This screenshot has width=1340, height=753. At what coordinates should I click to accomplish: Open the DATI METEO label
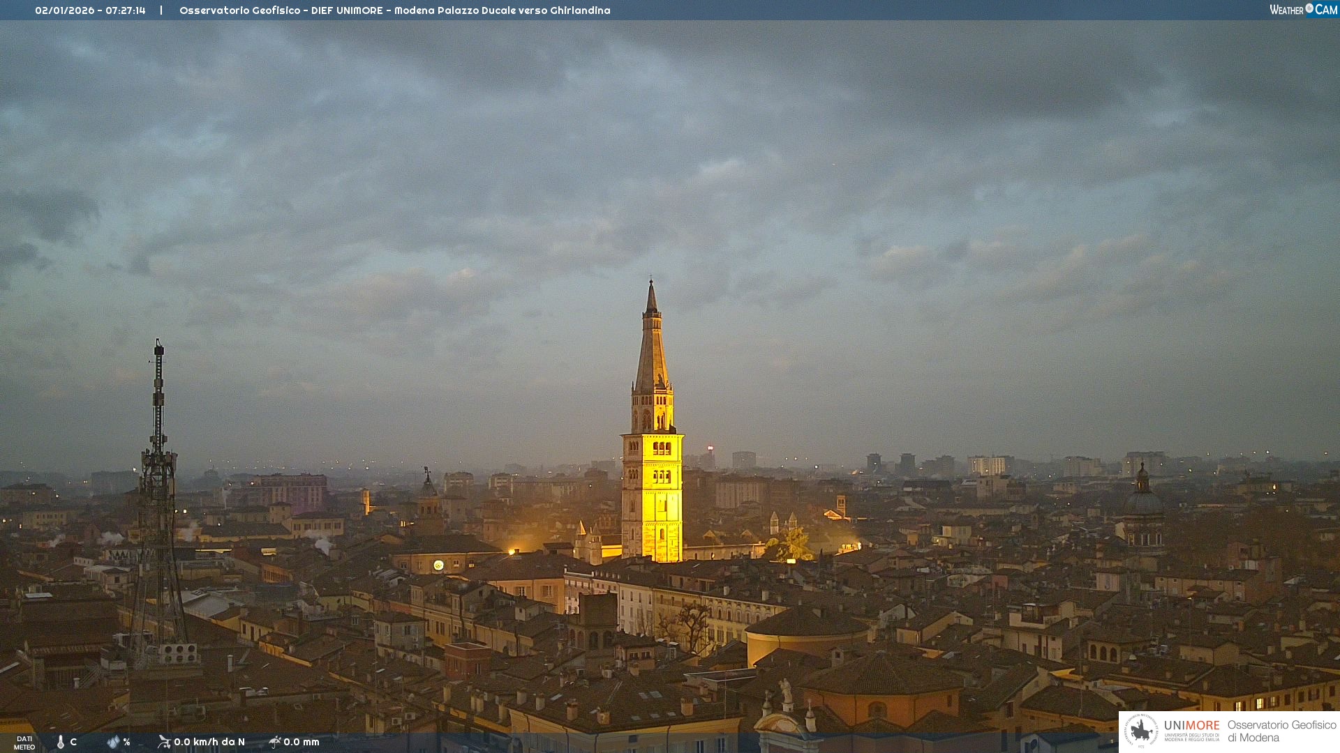tap(24, 743)
